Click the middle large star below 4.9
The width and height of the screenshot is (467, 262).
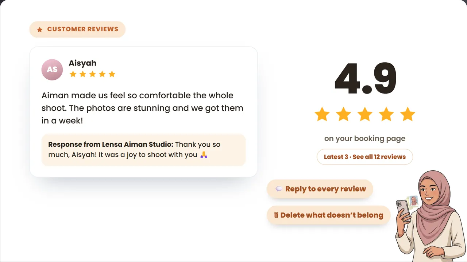tap(365, 114)
